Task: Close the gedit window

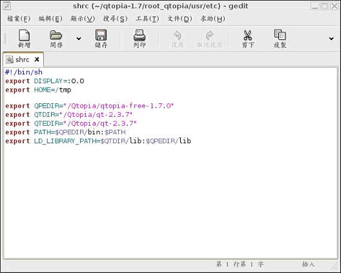Action: (335, 6)
